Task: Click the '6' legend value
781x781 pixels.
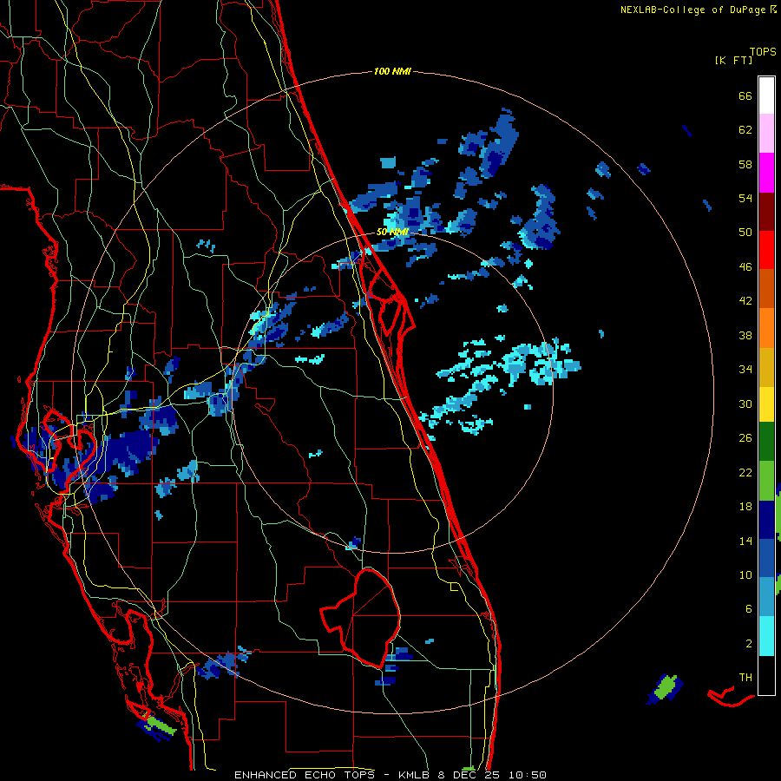Action: coord(749,609)
